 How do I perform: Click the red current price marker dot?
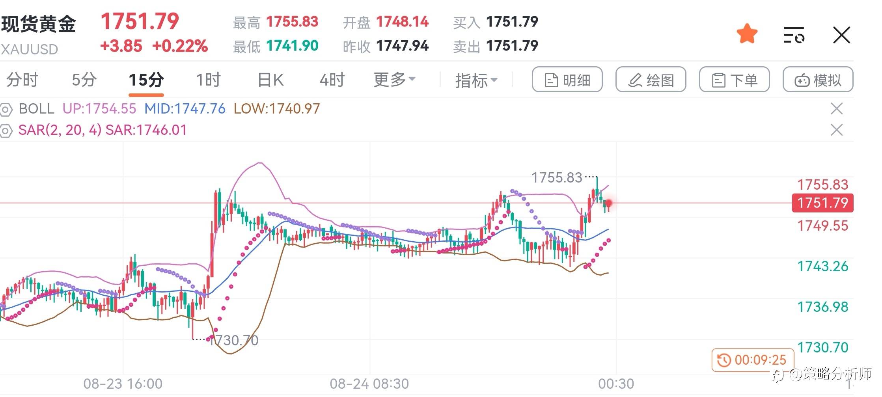(x=609, y=203)
